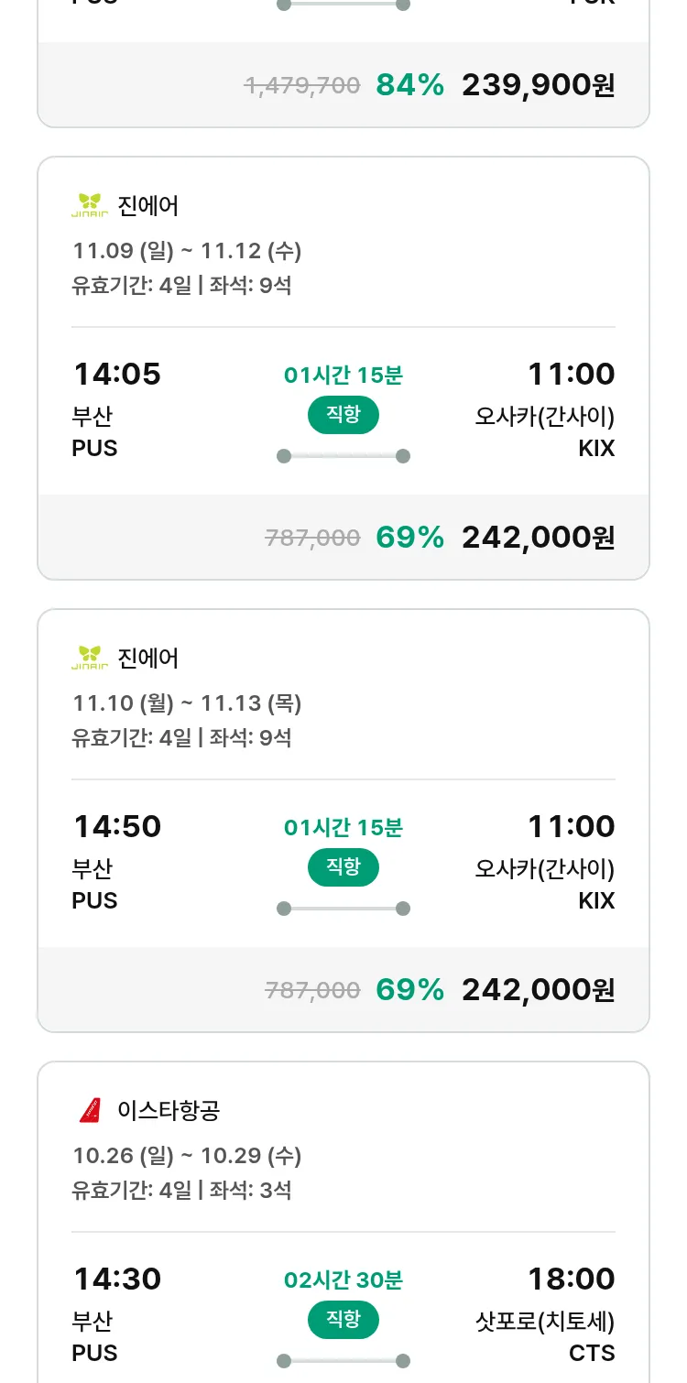Click the 01시간 15분 duration on the 14:50 flight
Screen dimensions: 687x1383
tap(343, 828)
